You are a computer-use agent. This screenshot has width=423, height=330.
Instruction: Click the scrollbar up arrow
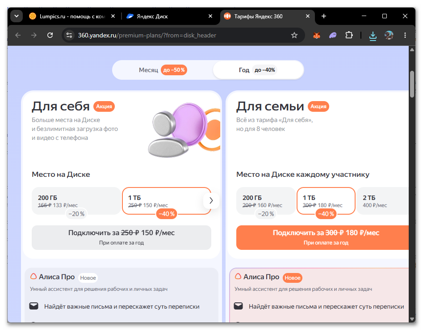pos(412,49)
